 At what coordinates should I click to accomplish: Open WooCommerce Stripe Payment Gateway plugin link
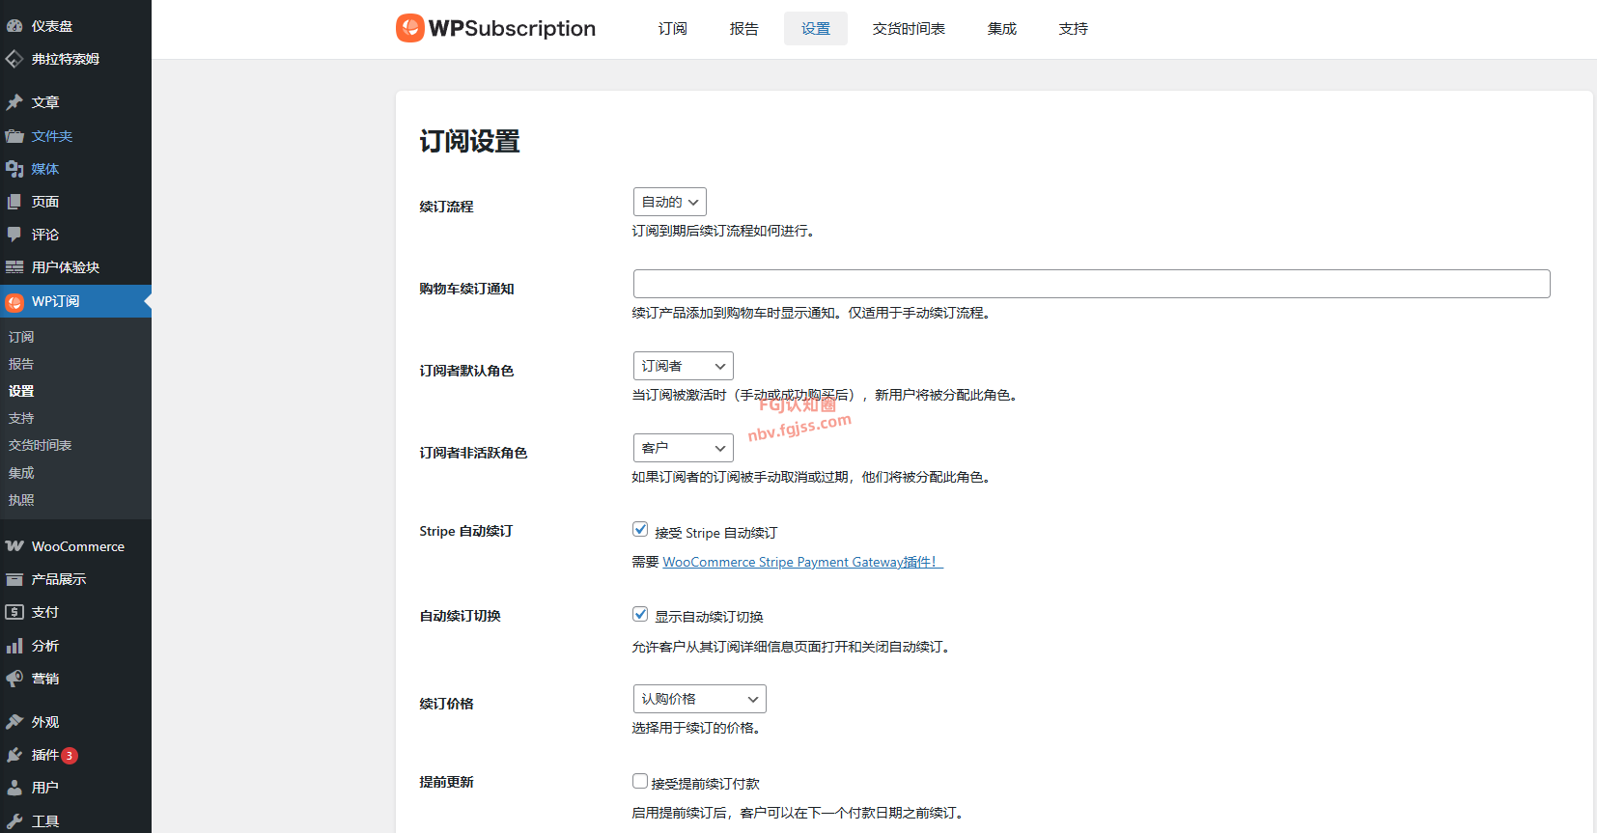tap(801, 562)
